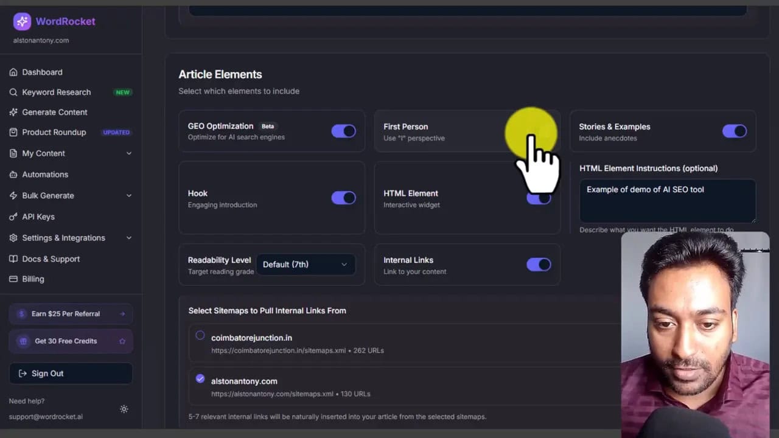Expand the My Content menu
Screen dimensions: 779x438
pos(43,153)
